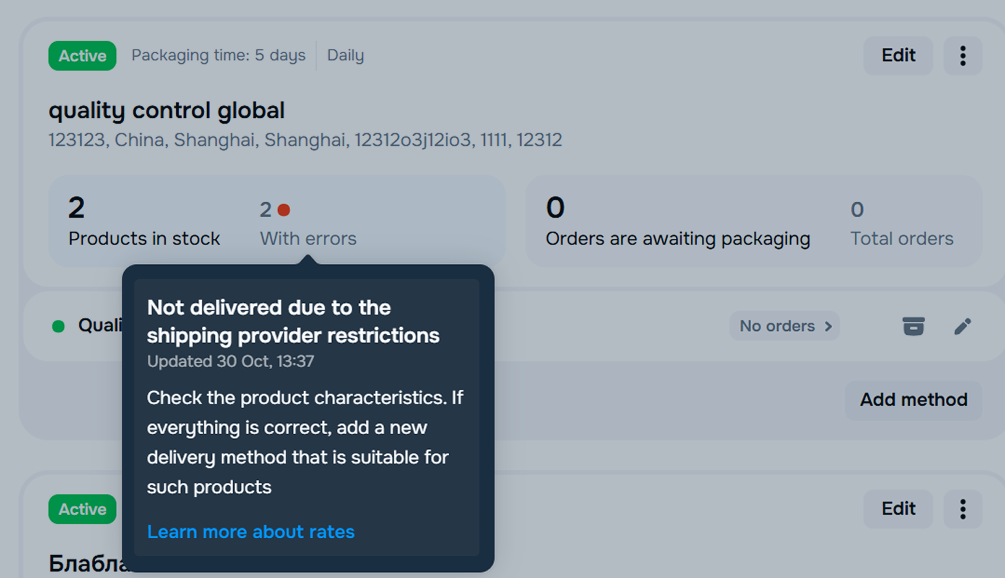Click the pencil edit icon in the delivery method row
Viewport: 1005px width, 578px height.
pyautogui.click(x=962, y=326)
